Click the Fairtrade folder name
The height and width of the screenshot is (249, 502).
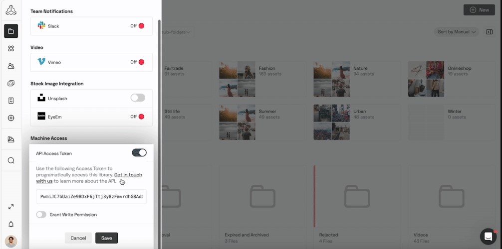174,68
